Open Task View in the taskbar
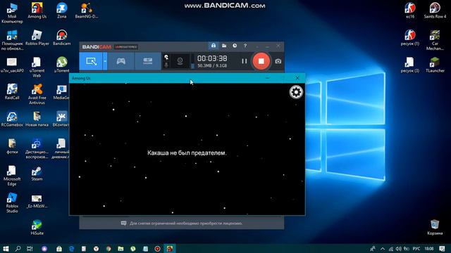This screenshot has height=253, width=451. [30, 248]
